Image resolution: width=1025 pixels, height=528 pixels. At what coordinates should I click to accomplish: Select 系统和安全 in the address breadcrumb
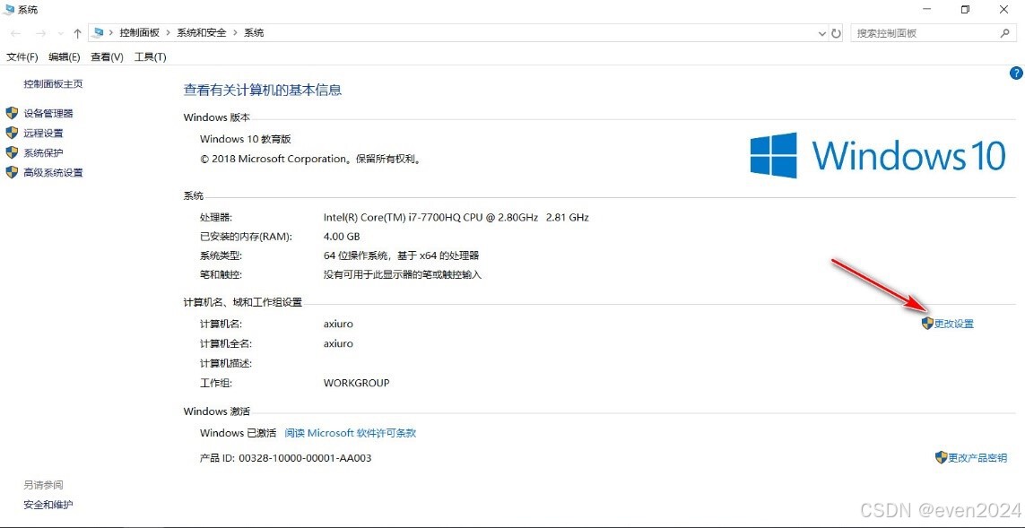coord(202,32)
